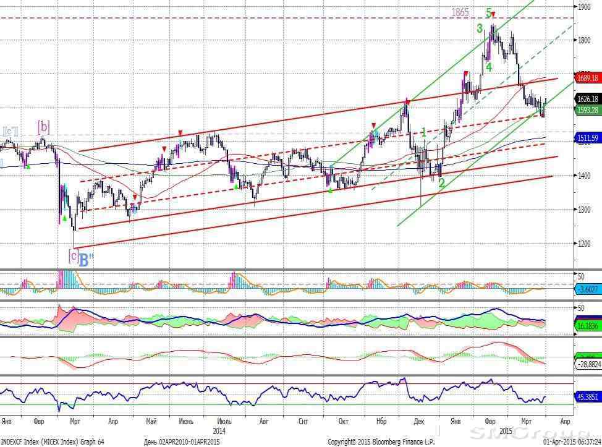
Task: Click the INDEXCF Index (MICEX Index) Graph 64 title
Action: pyautogui.click(x=53, y=442)
